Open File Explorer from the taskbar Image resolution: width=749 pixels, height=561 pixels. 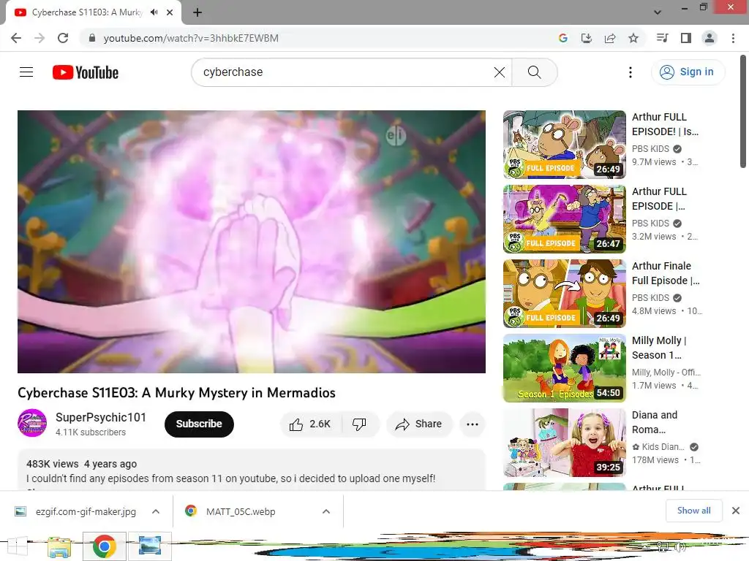click(x=59, y=546)
